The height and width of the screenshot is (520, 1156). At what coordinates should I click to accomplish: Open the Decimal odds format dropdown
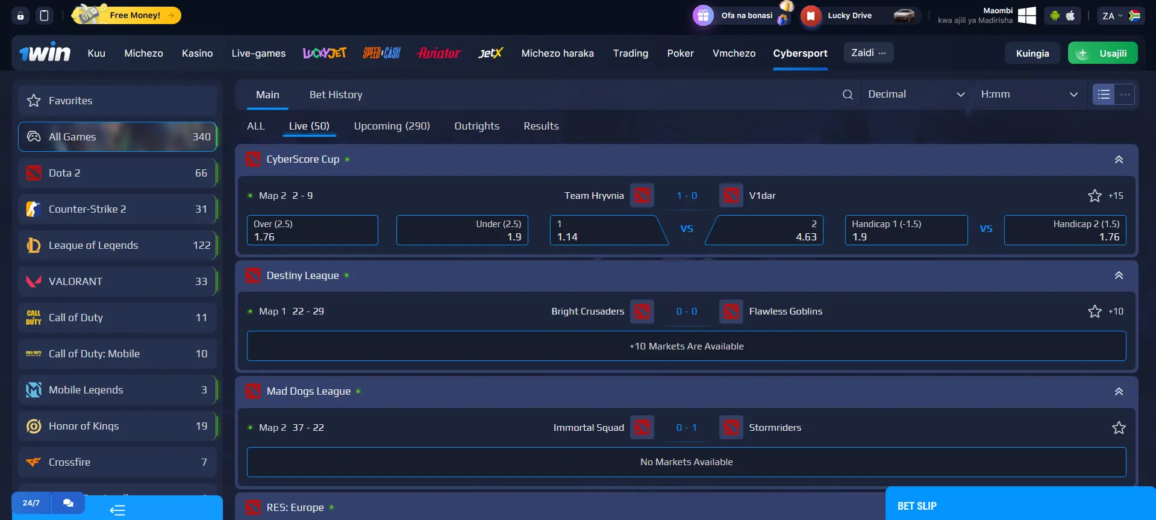pyautogui.click(x=916, y=95)
